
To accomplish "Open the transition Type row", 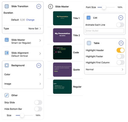I will click(23, 29).
